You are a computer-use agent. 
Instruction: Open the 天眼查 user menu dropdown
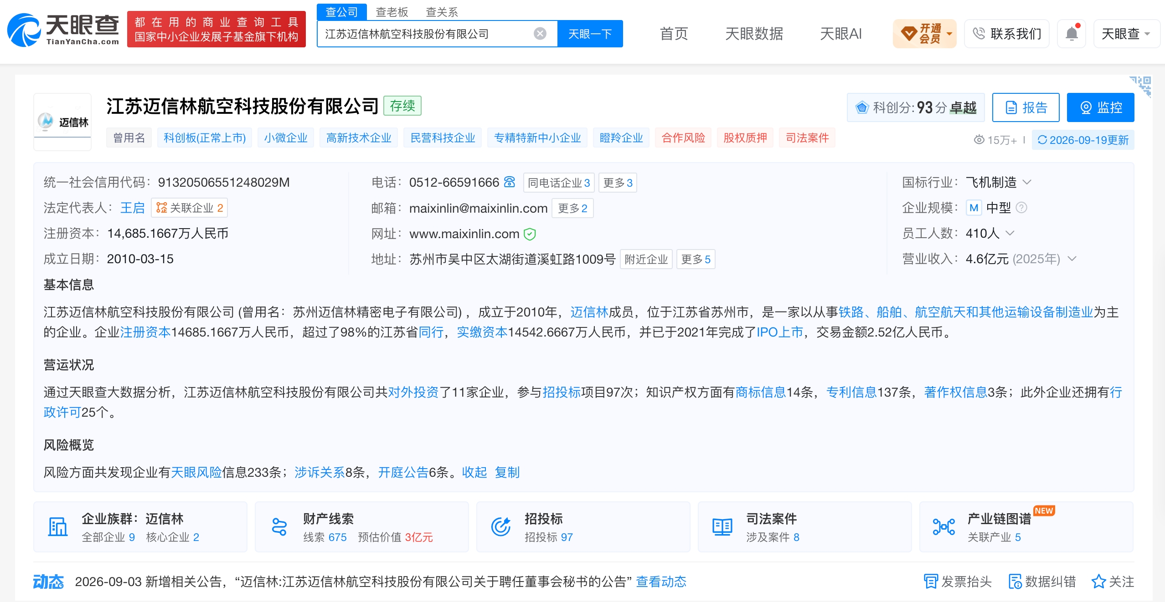[1126, 33]
